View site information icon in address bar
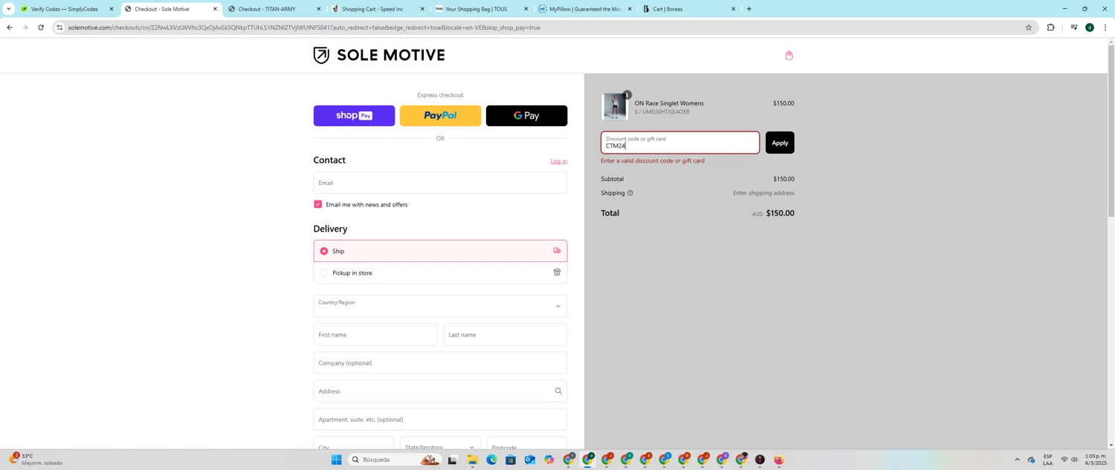This screenshot has width=1115, height=470. [59, 27]
